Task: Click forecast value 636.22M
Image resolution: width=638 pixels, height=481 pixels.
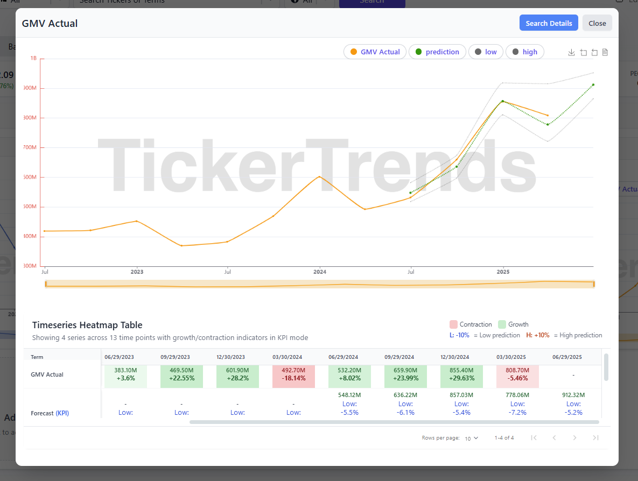Action: click(405, 395)
